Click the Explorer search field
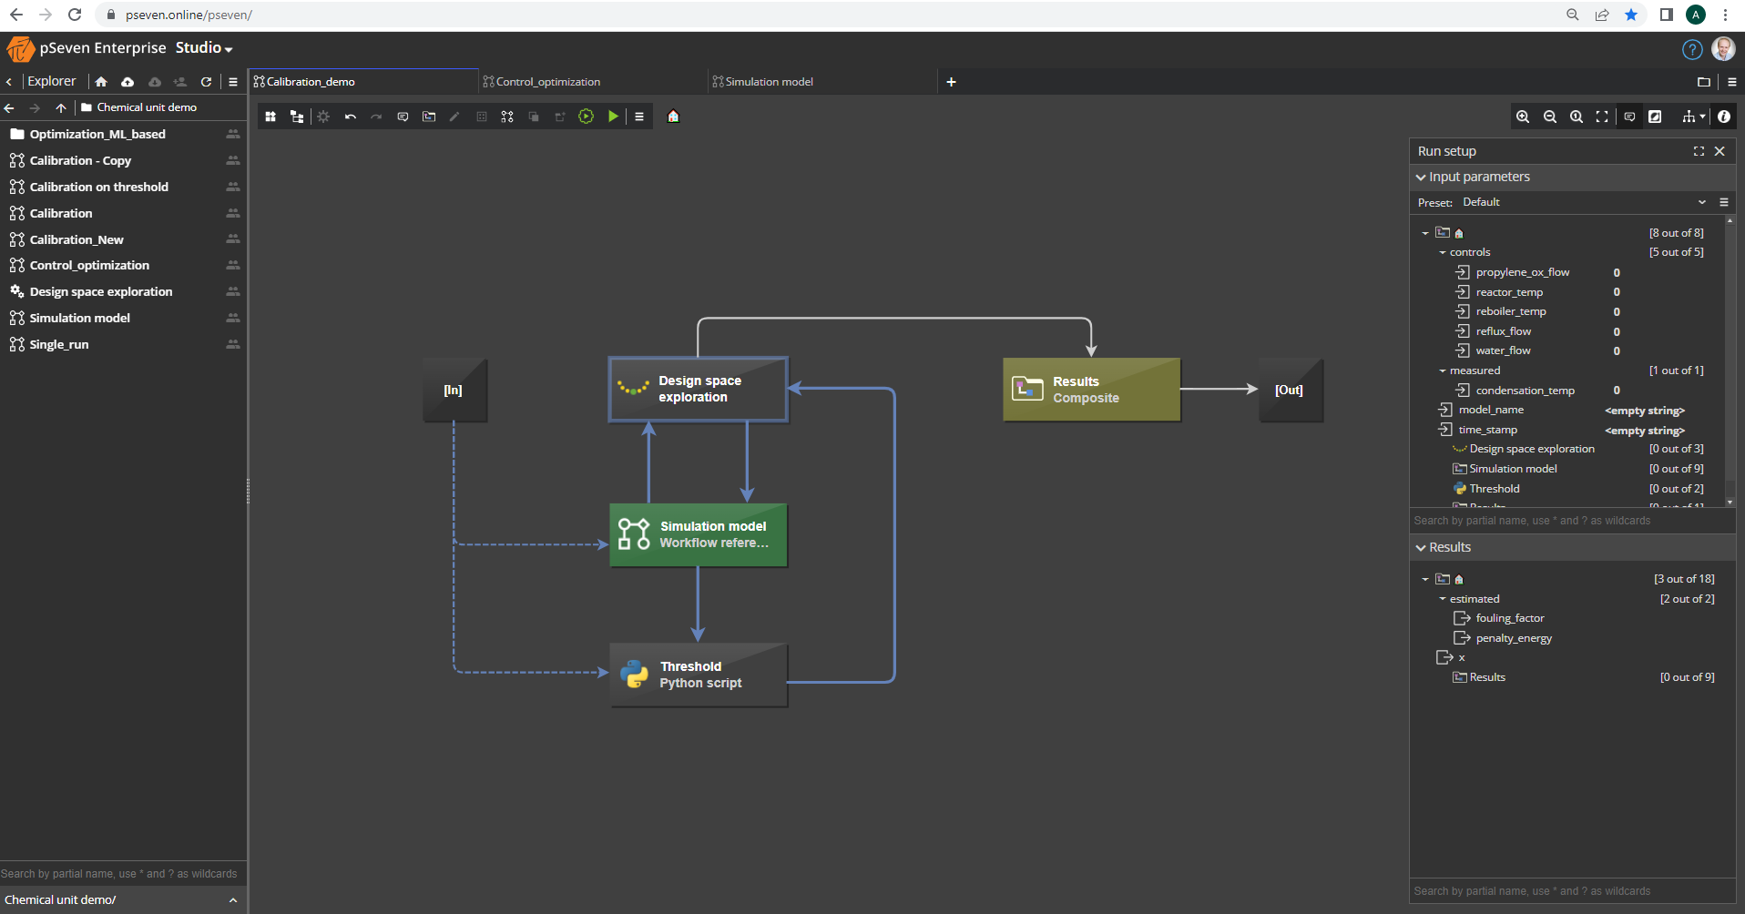The width and height of the screenshot is (1745, 914). (x=123, y=874)
